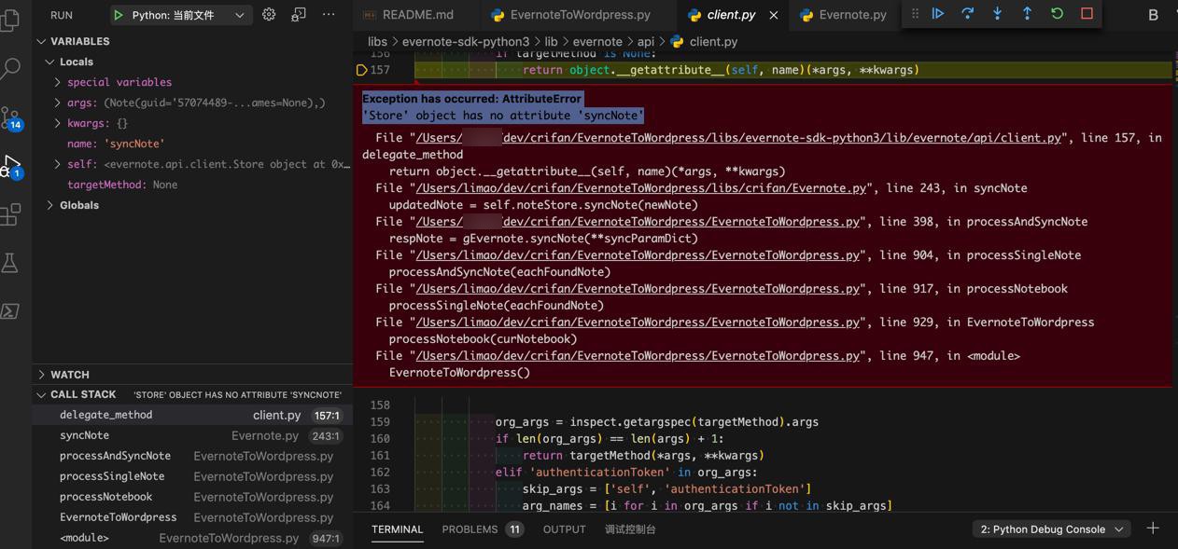The image size is (1178, 549).
Task: Expand special variables entry
Action: click(58, 82)
